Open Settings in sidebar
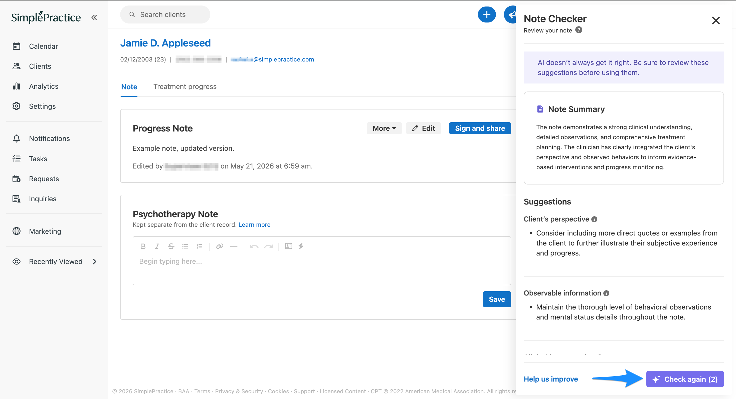736x399 pixels. point(42,106)
